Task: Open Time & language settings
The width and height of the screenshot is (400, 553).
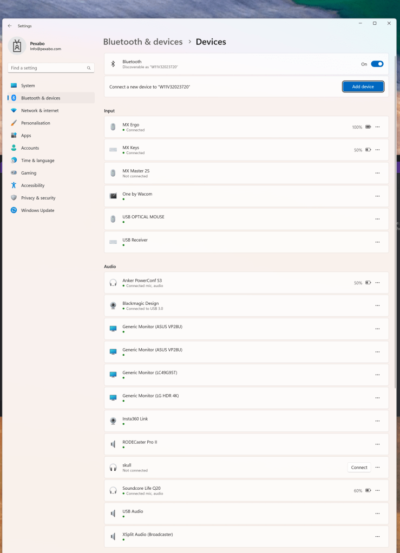Action: tap(51, 160)
